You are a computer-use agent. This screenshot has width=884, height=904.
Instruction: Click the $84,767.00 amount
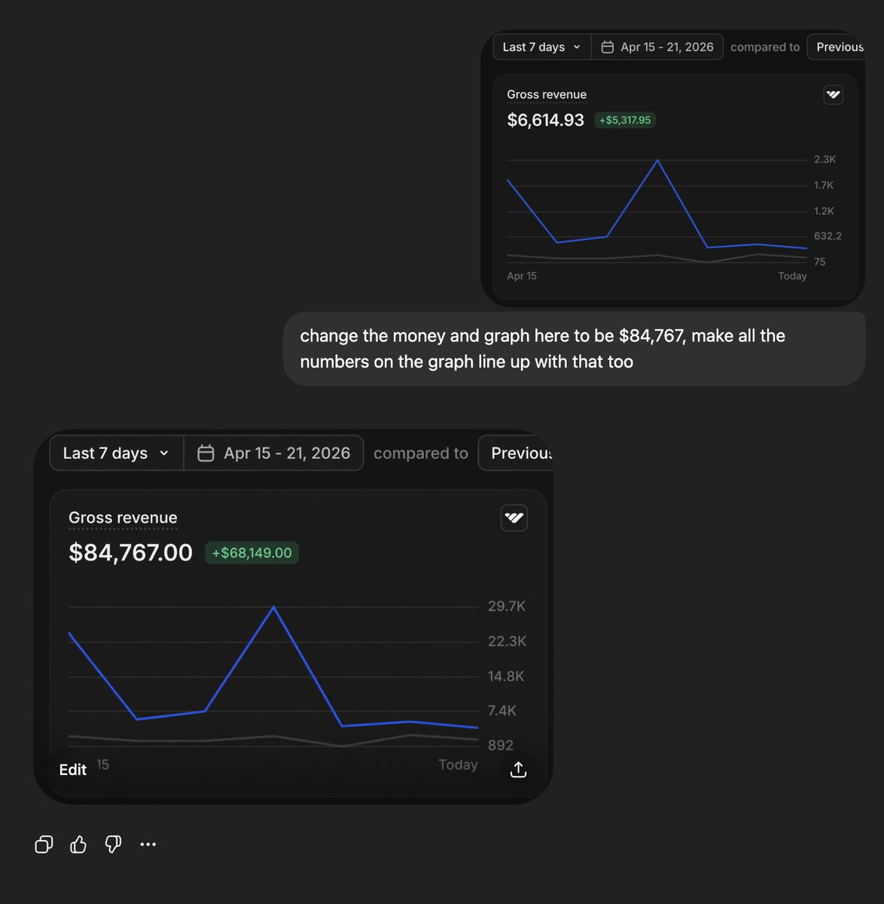[130, 553]
